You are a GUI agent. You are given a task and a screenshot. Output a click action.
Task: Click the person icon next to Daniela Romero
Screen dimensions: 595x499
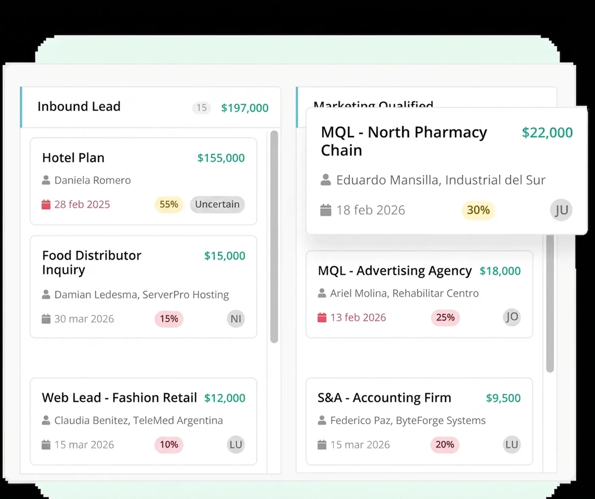point(46,180)
